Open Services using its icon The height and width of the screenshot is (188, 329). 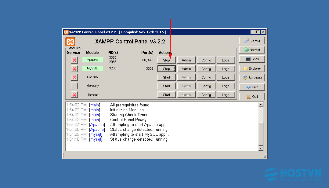pos(252,78)
